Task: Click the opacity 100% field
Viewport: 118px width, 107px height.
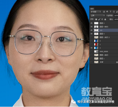Action: coord(116,16)
